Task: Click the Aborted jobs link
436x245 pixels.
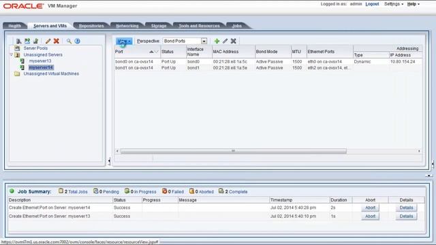Action: click(206, 192)
